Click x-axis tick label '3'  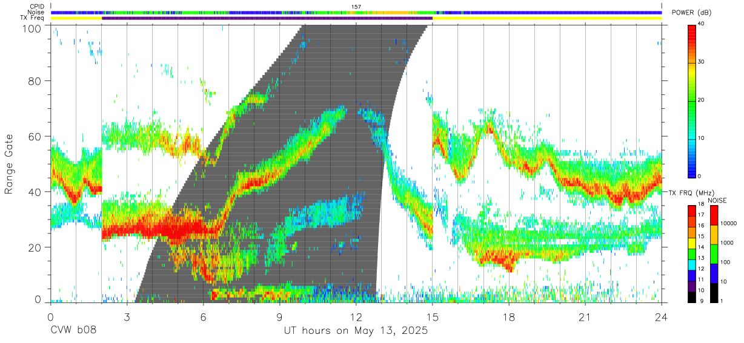pyautogui.click(x=127, y=318)
